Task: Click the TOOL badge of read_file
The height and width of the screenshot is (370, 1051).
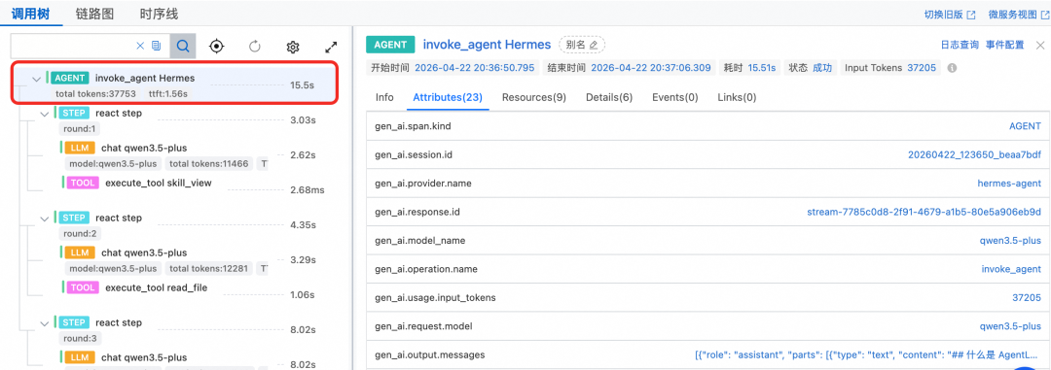Action: [83, 287]
